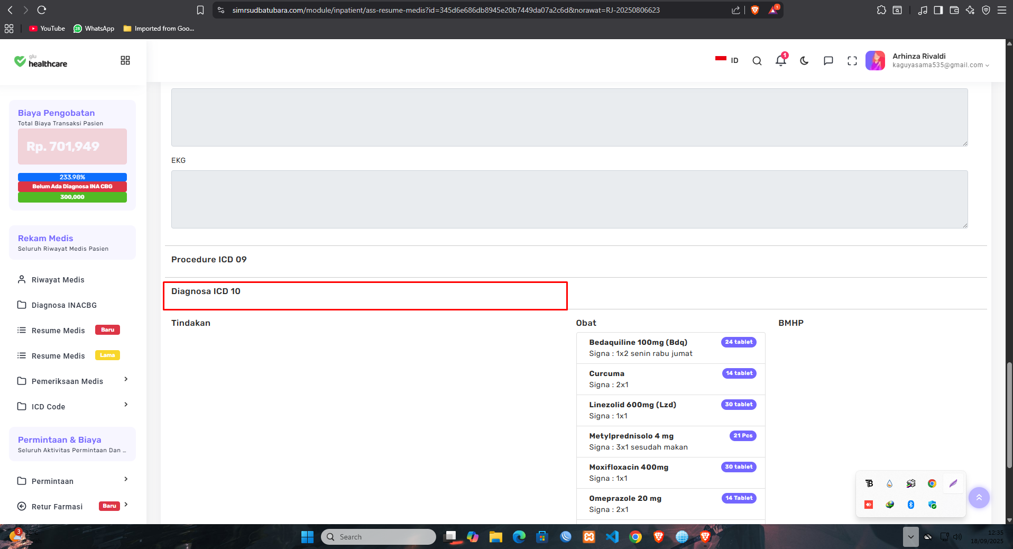1013x549 pixels.
Task: Expand ICD Code submenu
Action: [72, 406]
